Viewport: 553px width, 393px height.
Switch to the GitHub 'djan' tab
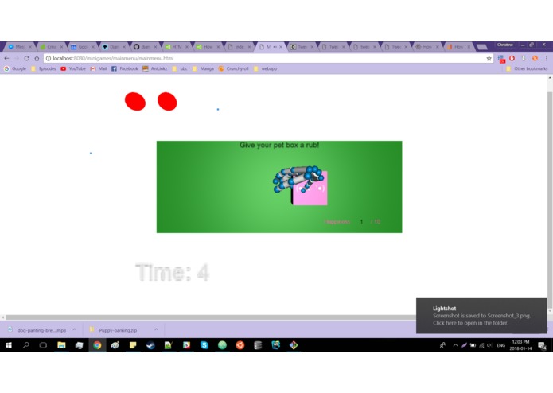pos(145,46)
